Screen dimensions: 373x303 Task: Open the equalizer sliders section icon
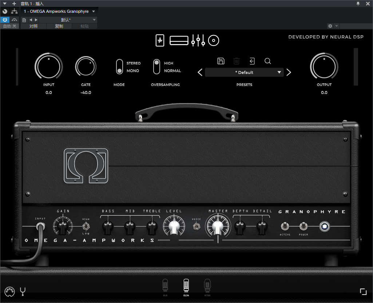coord(198,40)
